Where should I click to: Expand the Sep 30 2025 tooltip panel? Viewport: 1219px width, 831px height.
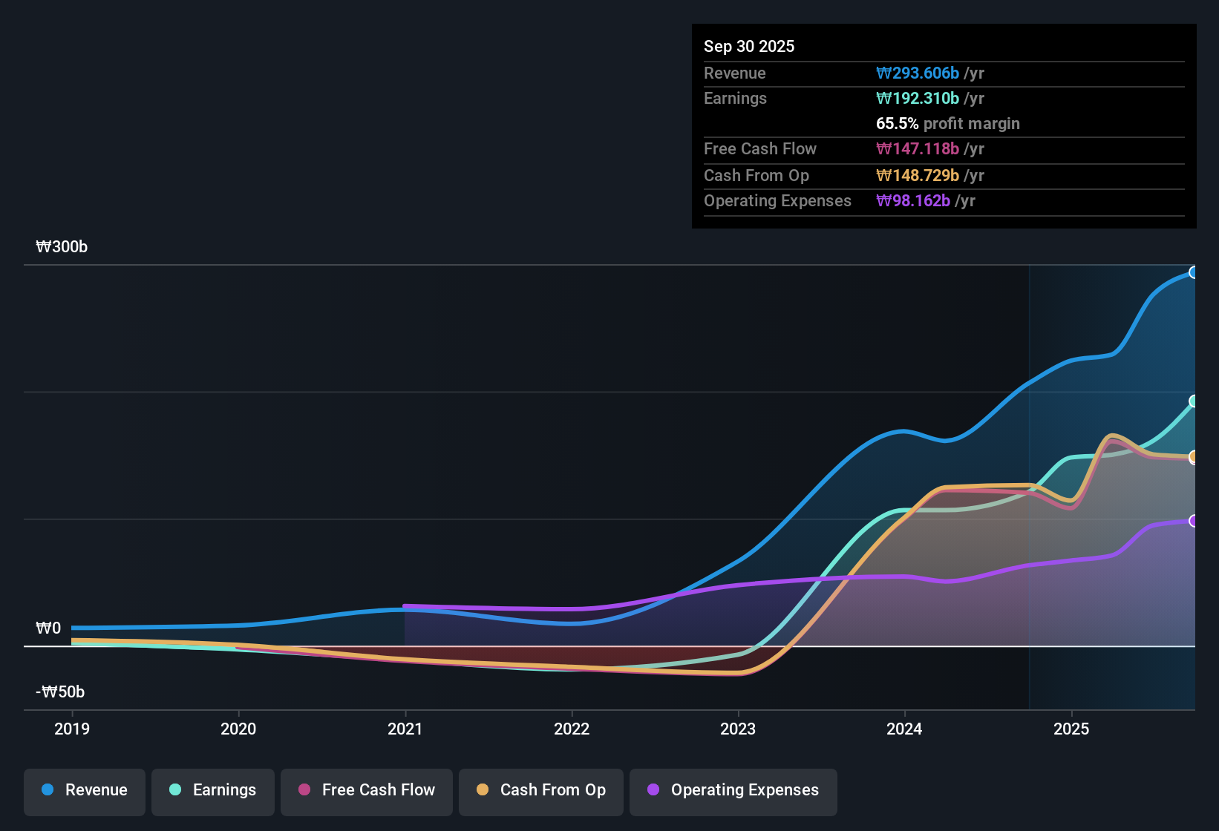(x=749, y=46)
